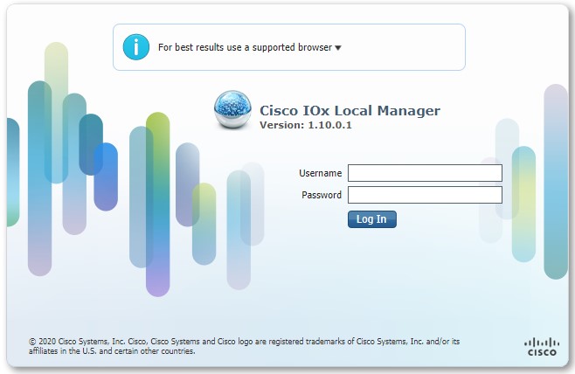Click the Cisco logo in the corner
The image size is (575, 374).
tap(542, 347)
